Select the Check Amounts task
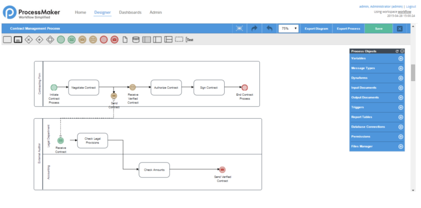Screen dimensions: 421x208 (x=154, y=170)
